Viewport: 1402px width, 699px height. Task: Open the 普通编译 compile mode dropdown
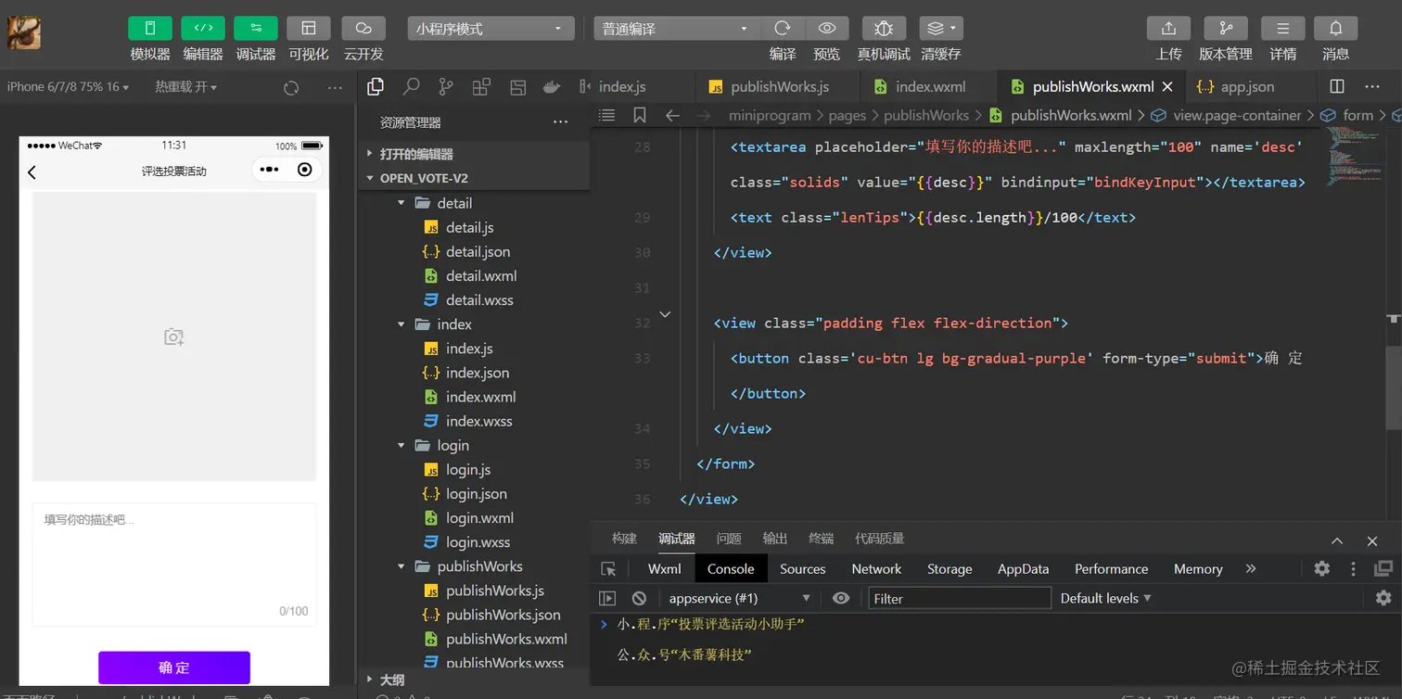click(677, 29)
